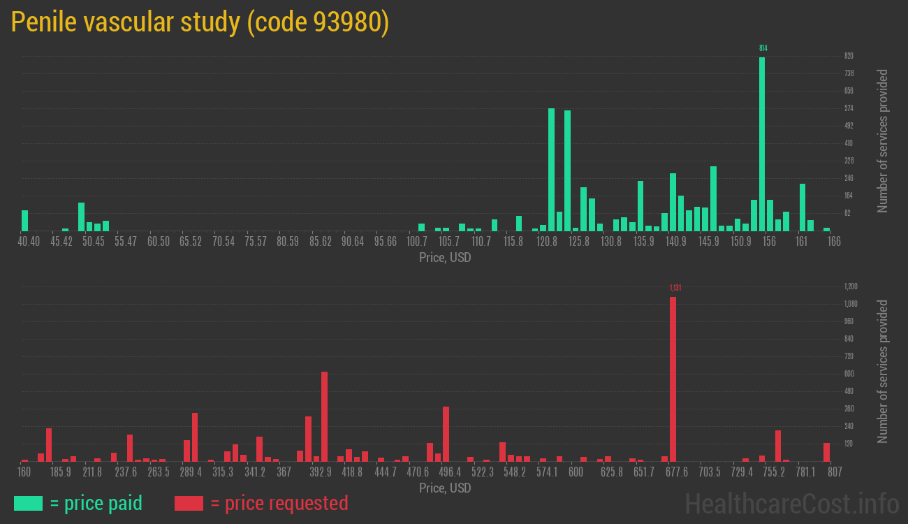Click the leftmost green bar at 40.40
Viewport: 908px width, 524px height.
[25, 220]
